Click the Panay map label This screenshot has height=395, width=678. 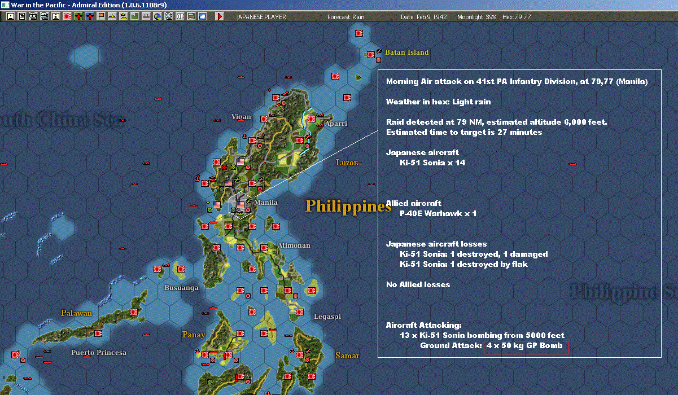(193, 335)
